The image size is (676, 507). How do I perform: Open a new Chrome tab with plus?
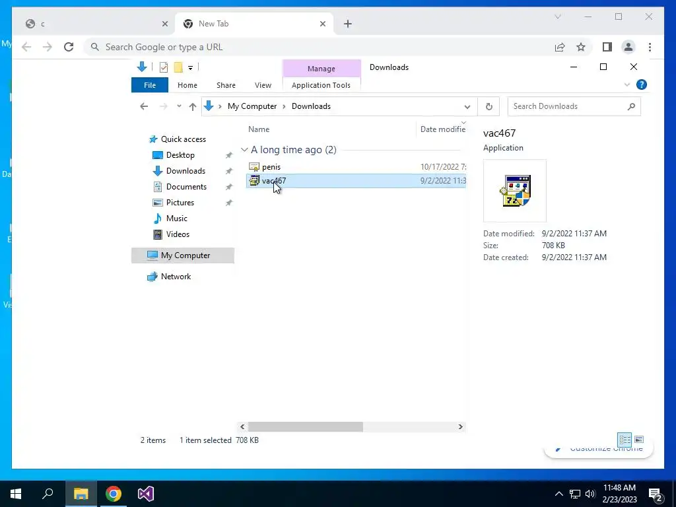348,24
